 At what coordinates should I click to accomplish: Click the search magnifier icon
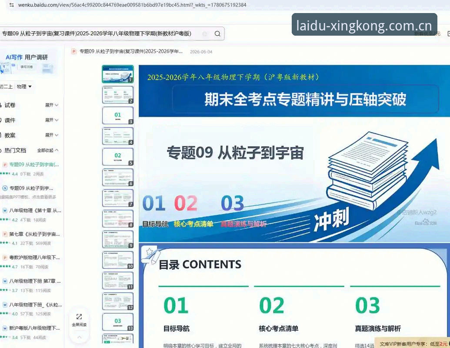click(217, 33)
